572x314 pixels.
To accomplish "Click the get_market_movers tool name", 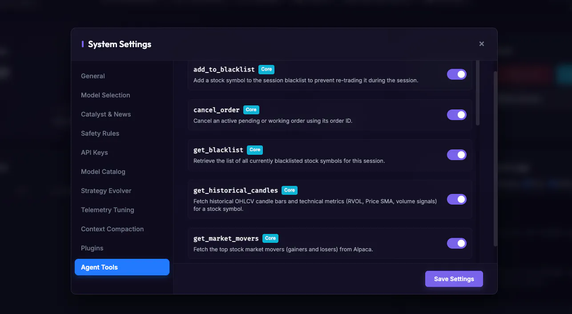I will pyautogui.click(x=226, y=238).
